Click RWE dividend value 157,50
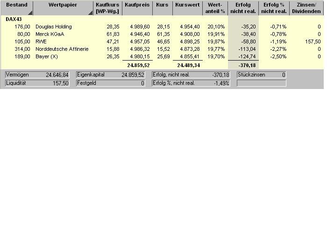327x233 pixels. [313, 41]
